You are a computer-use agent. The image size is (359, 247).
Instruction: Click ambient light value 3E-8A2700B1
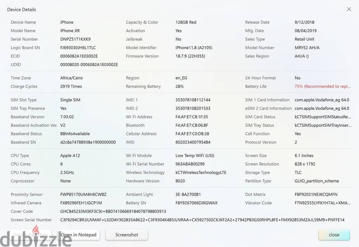click(188, 194)
